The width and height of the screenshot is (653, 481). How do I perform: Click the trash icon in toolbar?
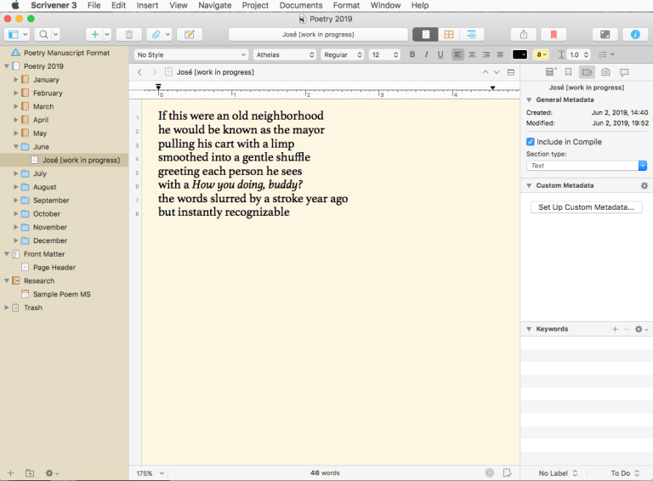(x=128, y=35)
